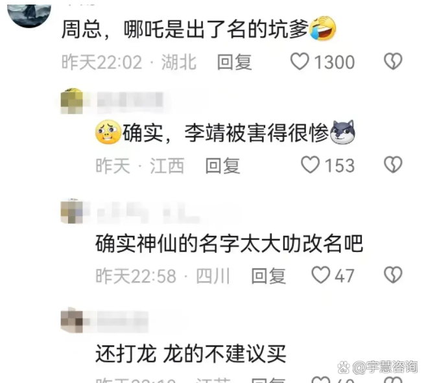Tap the @宇慧咨询 watermark

pyautogui.click(x=377, y=367)
